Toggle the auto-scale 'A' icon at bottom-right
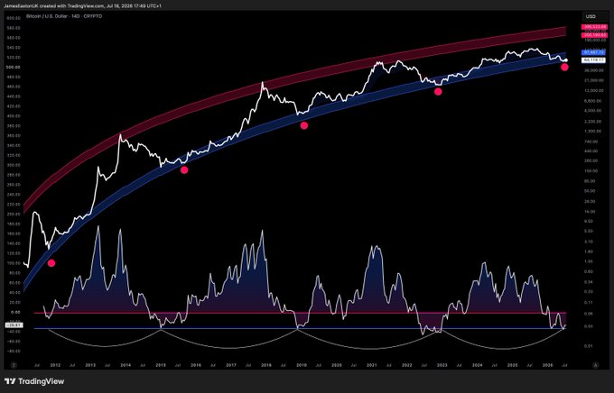The width and height of the screenshot is (614, 393). [596, 365]
